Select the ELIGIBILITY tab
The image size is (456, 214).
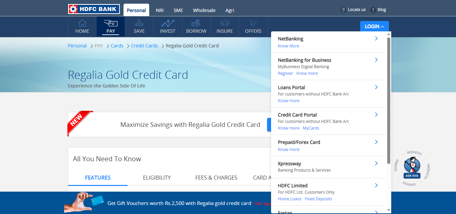[157, 178]
